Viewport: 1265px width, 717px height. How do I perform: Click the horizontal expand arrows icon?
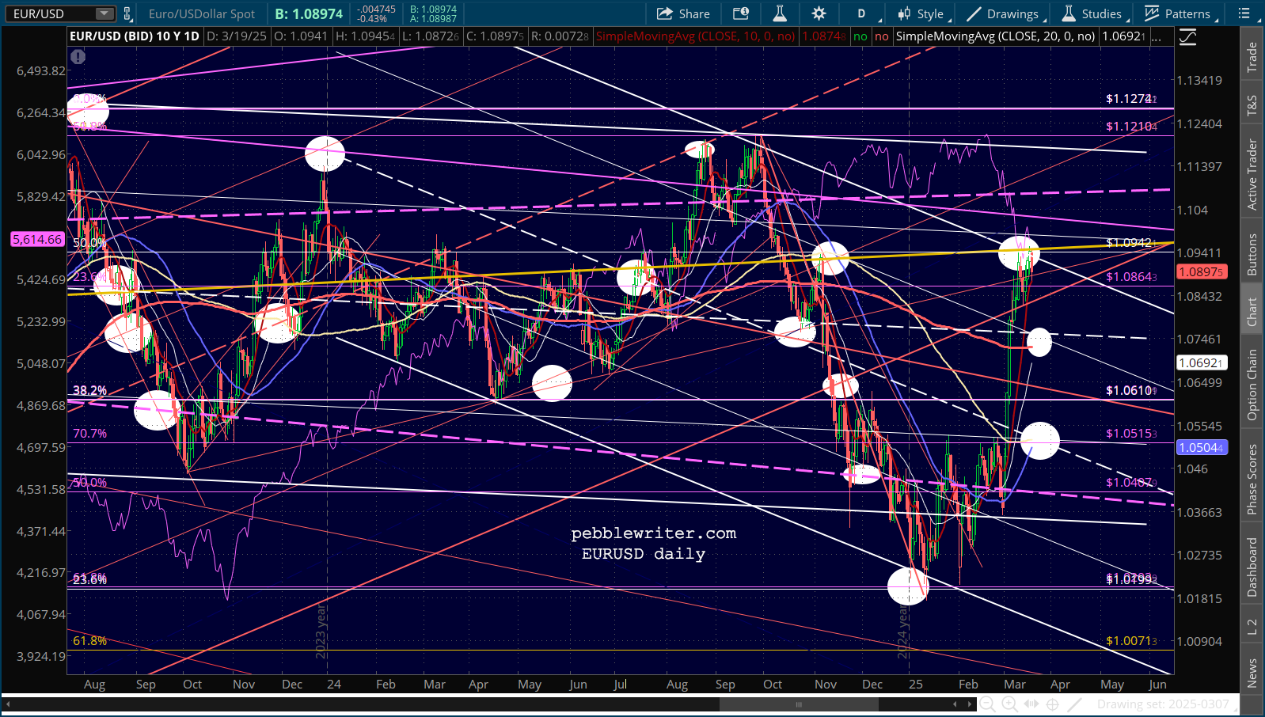coord(1031,704)
